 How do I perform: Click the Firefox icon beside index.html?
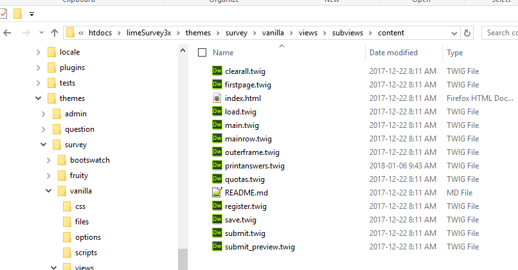(x=217, y=98)
